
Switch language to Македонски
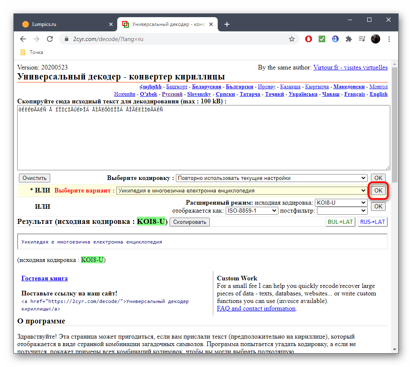(x=349, y=87)
